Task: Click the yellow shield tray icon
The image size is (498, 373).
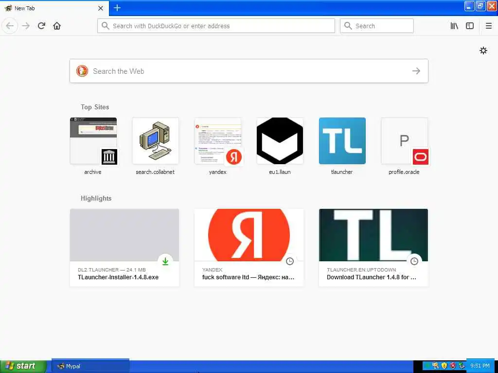Action: click(445, 366)
